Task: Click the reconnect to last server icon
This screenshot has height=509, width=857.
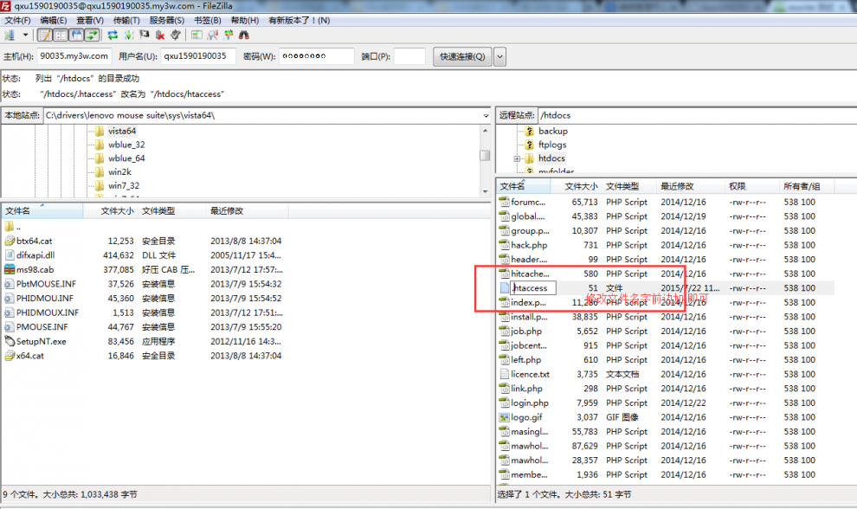Action: point(176,35)
